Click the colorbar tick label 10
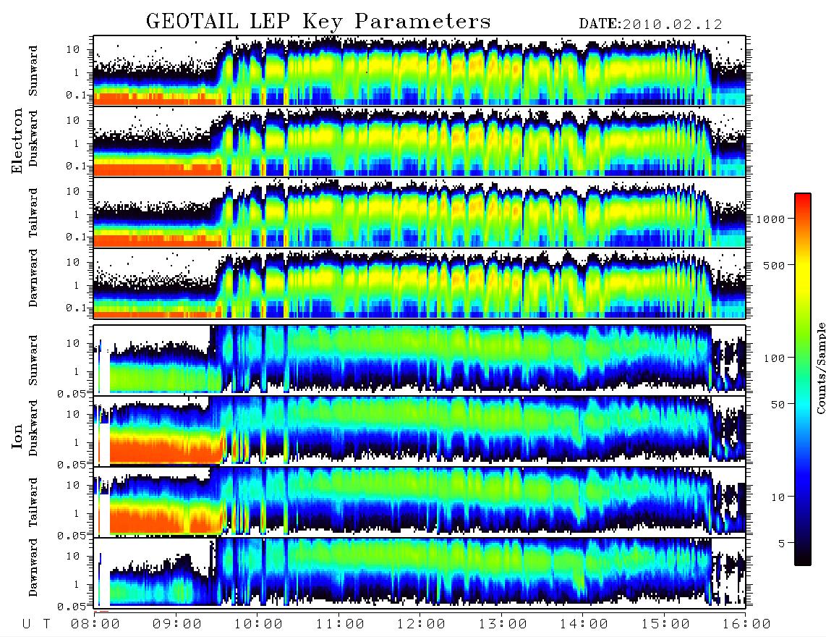The width and height of the screenshot is (826, 637). pos(777,497)
